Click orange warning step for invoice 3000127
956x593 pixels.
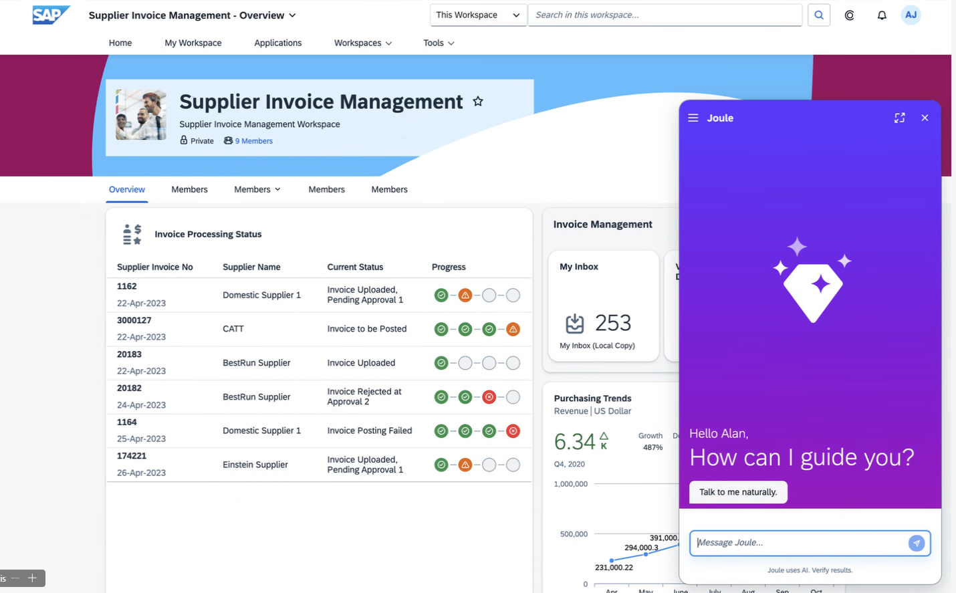tap(513, 329)
